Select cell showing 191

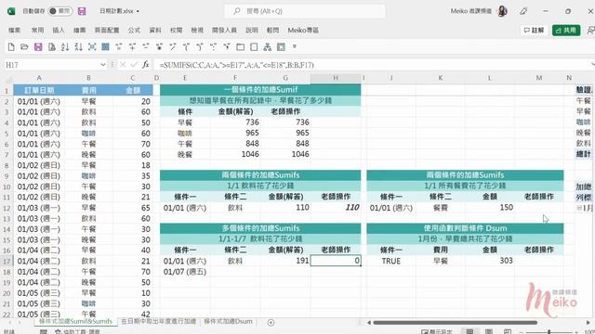tap(285, 261)
